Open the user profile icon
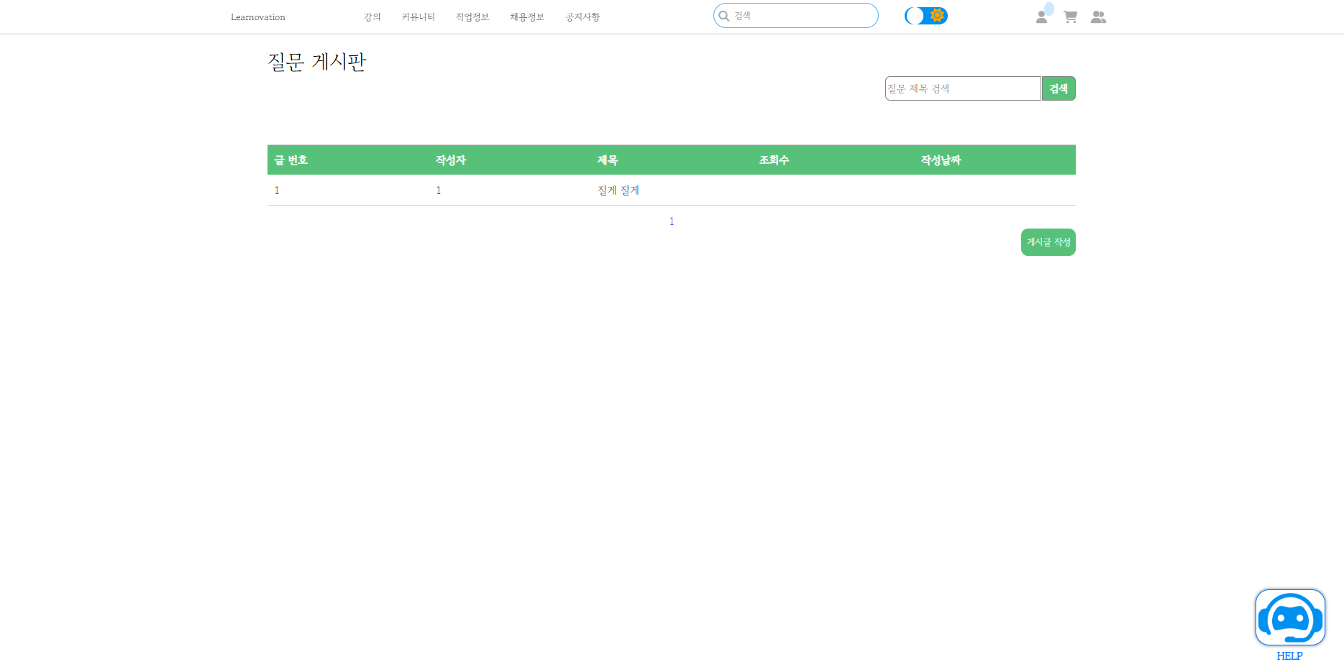Image resolution: width=1344 pixels, height=672 pixels. click(1041, 17)
